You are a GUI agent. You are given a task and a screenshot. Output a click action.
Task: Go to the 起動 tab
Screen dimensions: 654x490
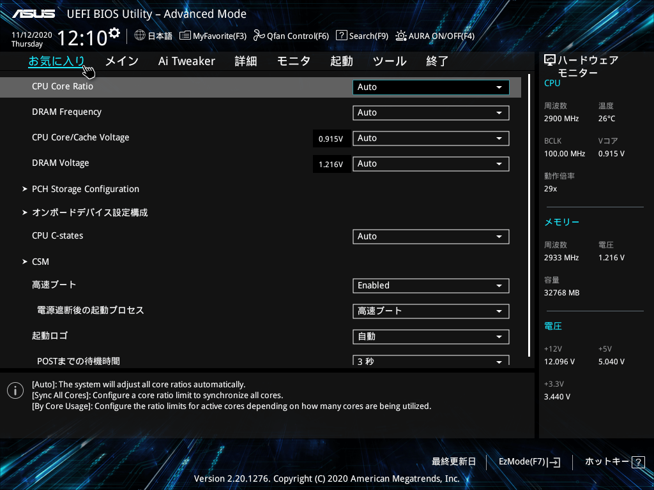coord(342,61)
